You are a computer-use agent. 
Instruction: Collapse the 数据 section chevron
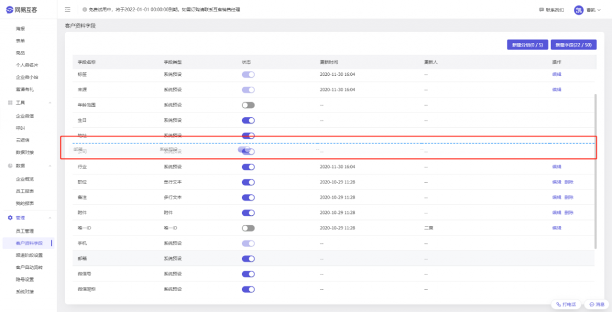tap(50, 166)
